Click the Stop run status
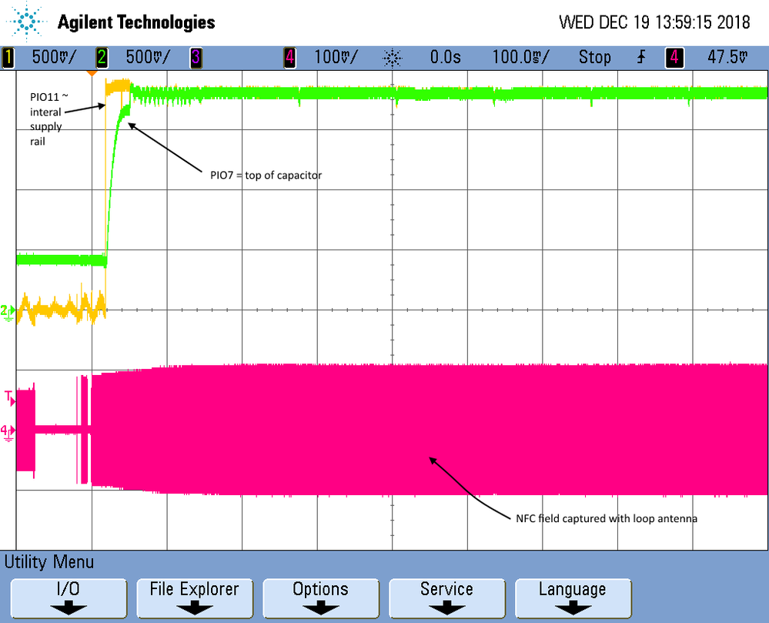Image resolution: width=769 pixels, height=623 pixels. [594, 57]
